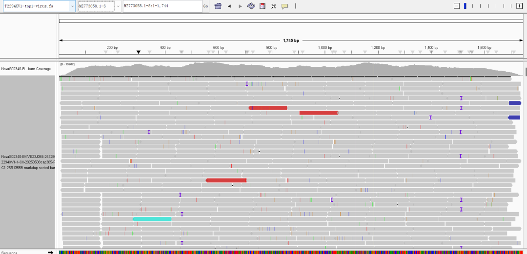The width and height of the screenshot is (527, 254).
Task: Zoom in with the plus button
Action: pos(519,6)
